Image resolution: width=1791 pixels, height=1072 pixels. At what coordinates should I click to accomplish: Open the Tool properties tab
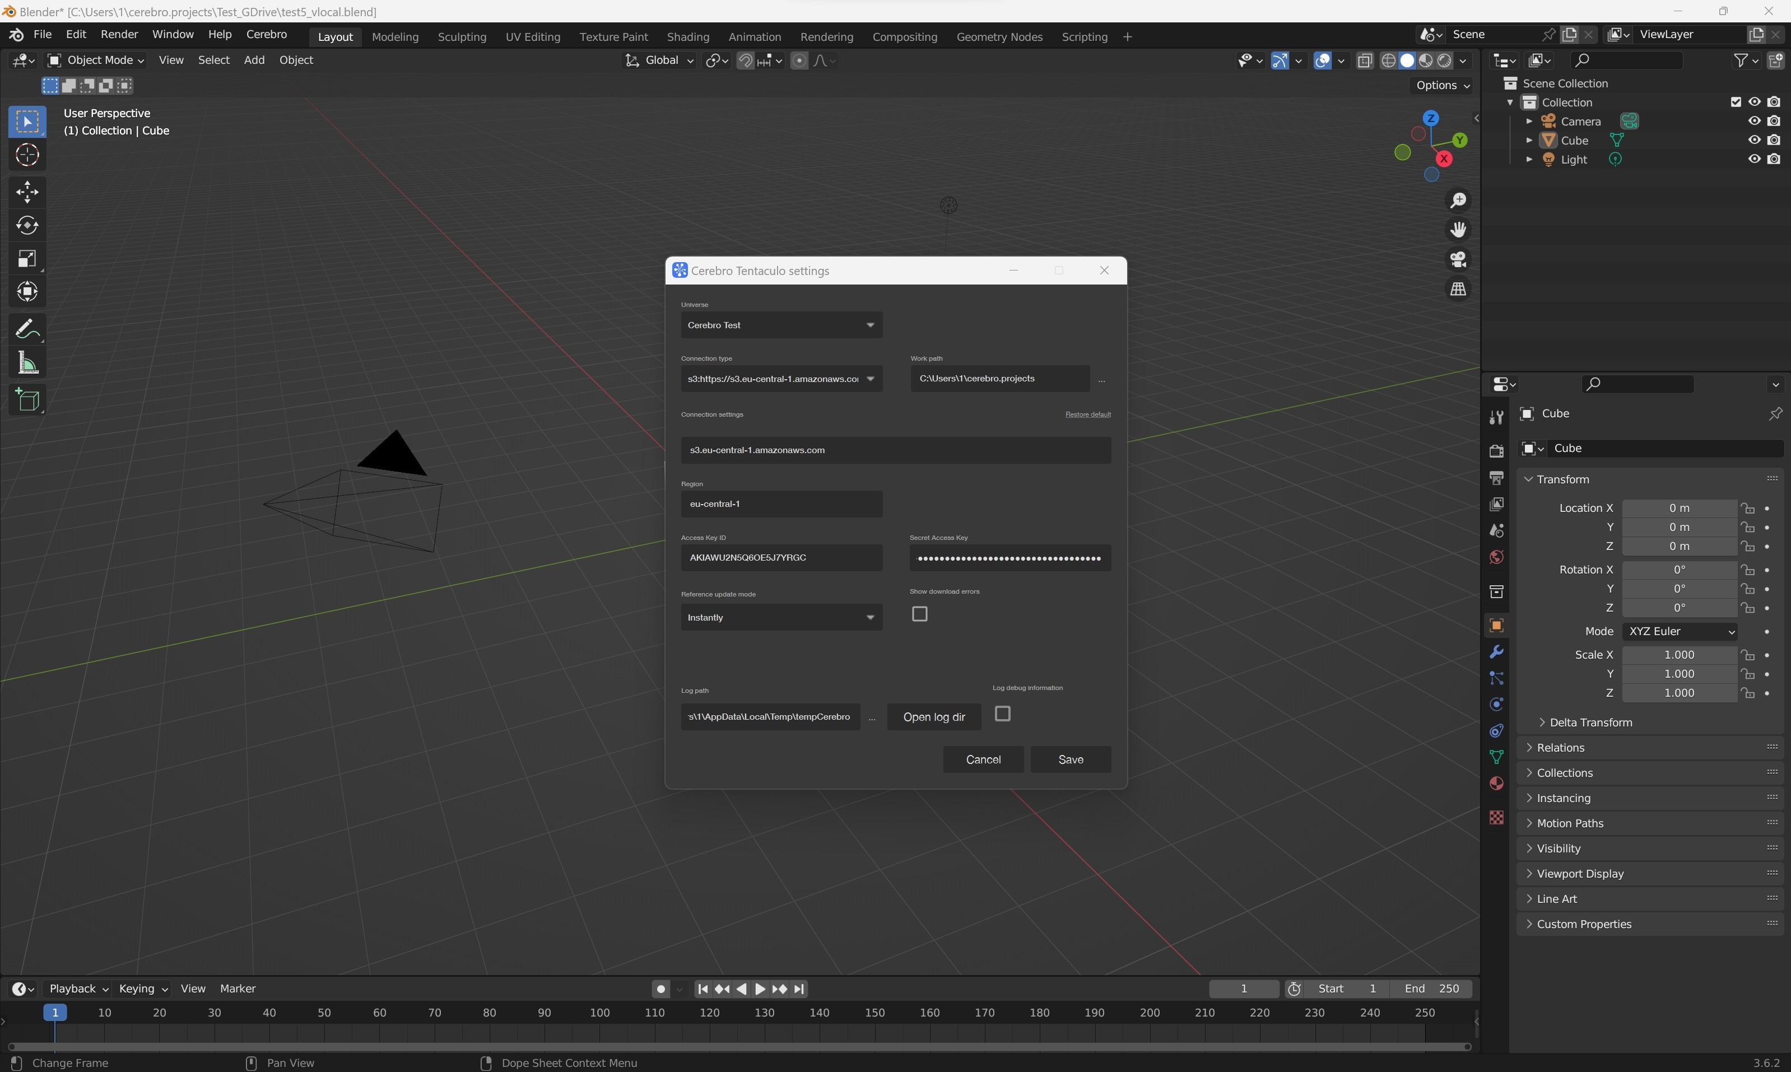coord(1496,417)
